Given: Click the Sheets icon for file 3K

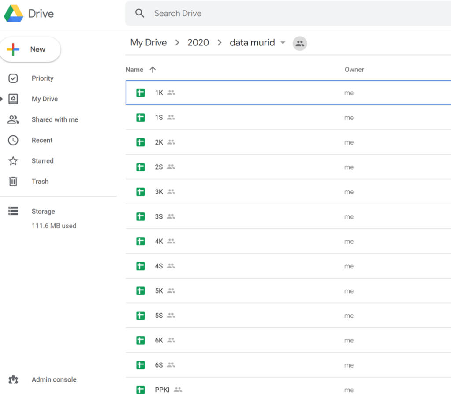Looking at the screenshot, I should pyautogui.click(x=141, y=192).
